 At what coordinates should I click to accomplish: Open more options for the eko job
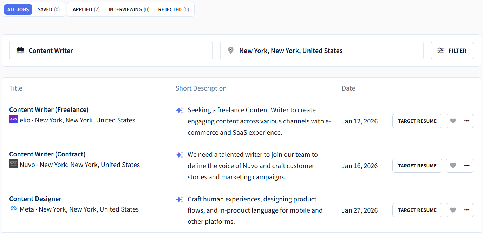click(x=467, y=121)
